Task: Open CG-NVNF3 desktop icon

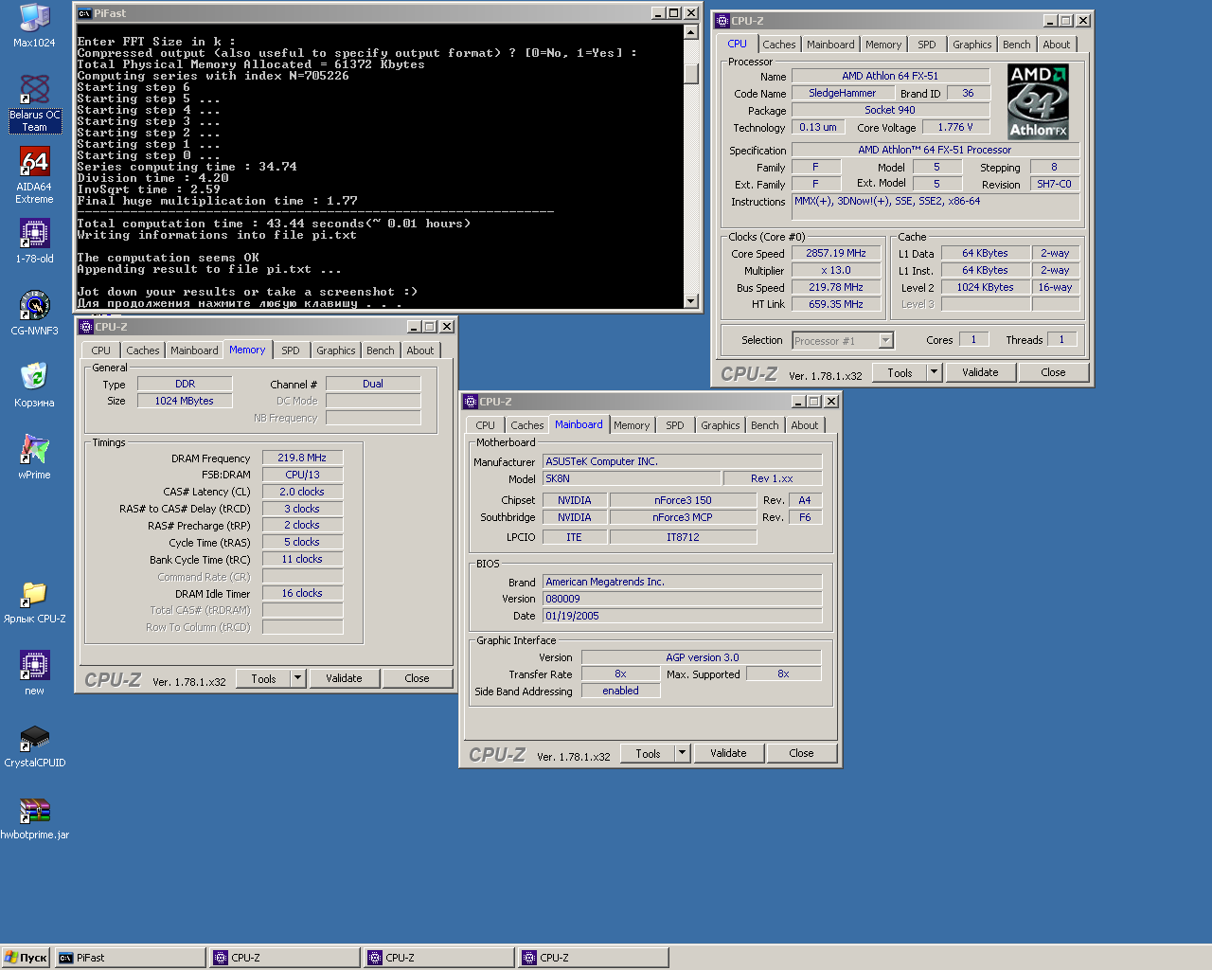Action: tap(34, 313)
